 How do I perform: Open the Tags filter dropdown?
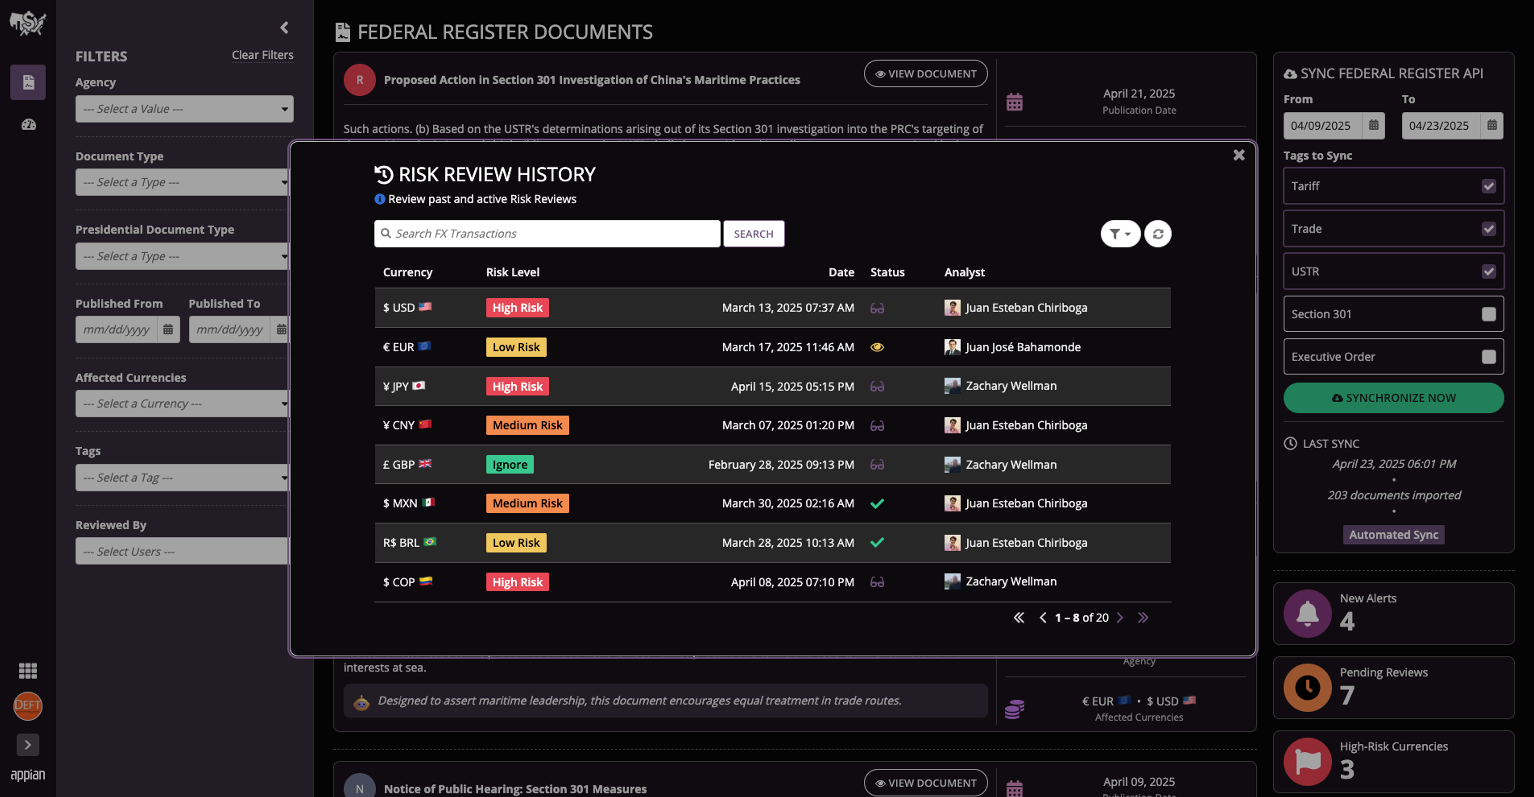(182, 478)
